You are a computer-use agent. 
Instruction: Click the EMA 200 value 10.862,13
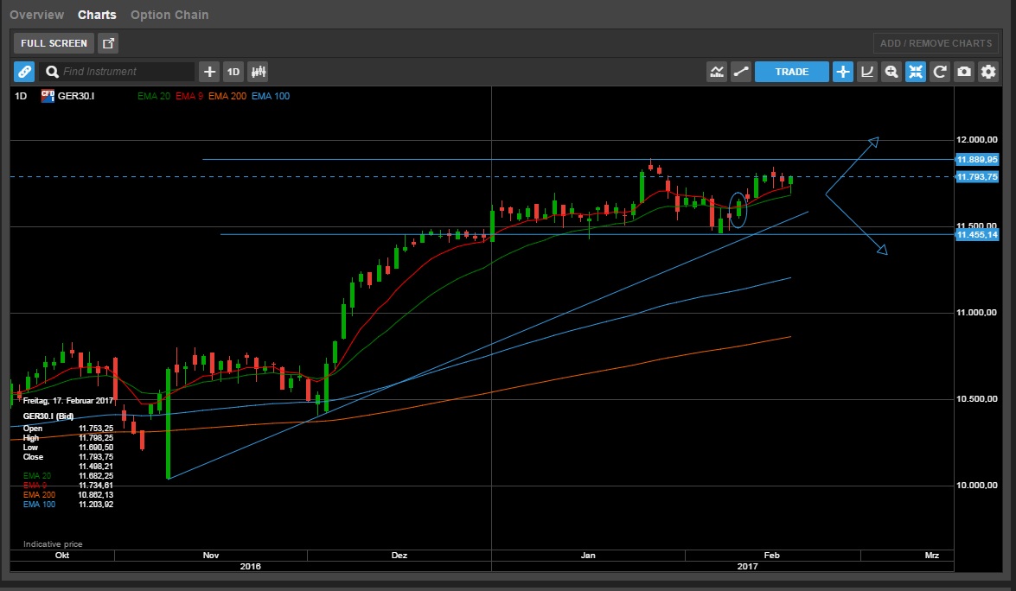[x=96, y=495]
